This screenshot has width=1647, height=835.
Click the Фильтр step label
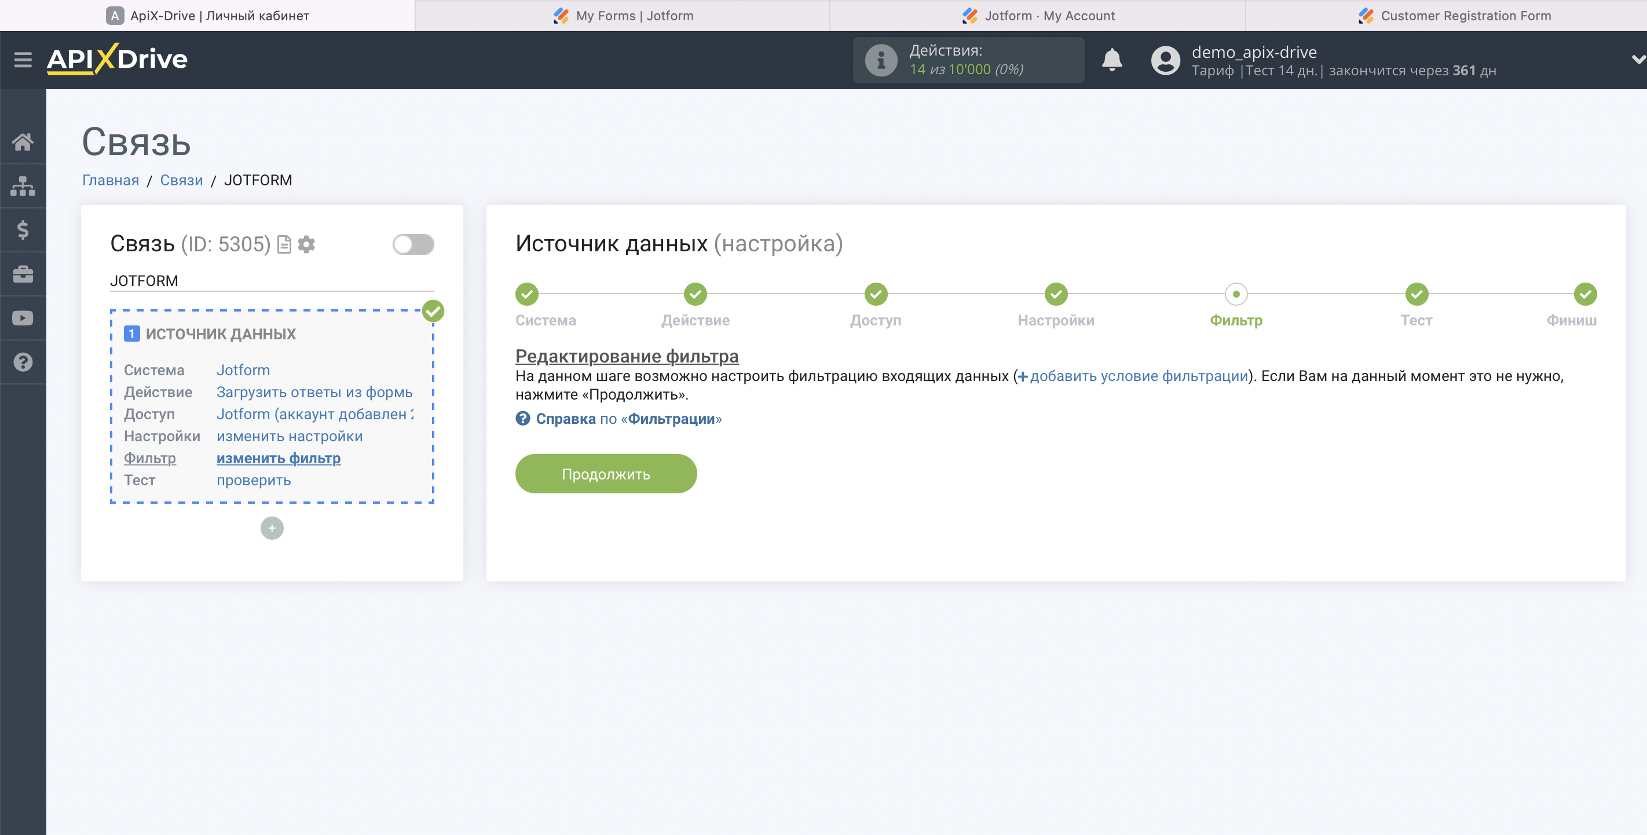(x=1236, y=320)
